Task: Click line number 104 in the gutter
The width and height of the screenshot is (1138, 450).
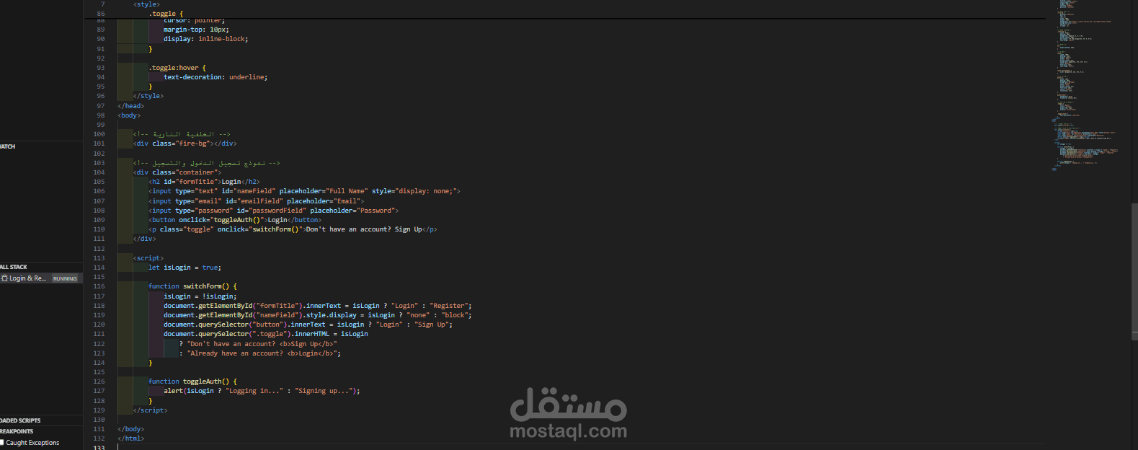Action: (99, 172)
